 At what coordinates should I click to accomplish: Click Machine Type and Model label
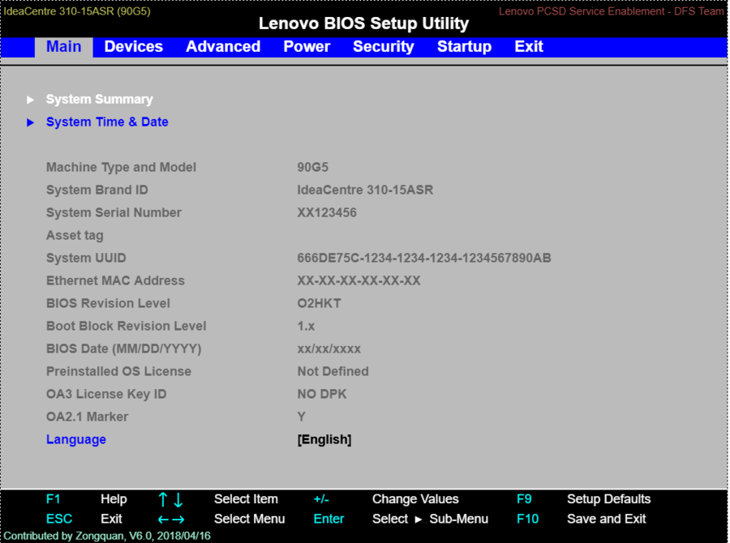coord(121,168)
